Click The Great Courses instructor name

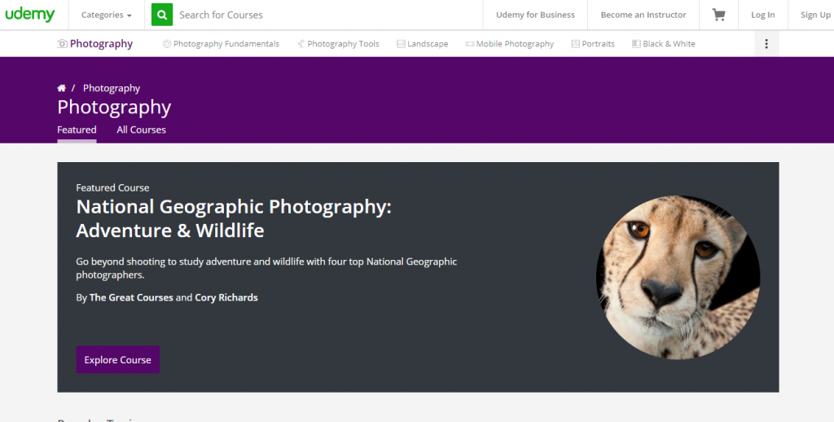pyautogui.click(x=131, y=297)
